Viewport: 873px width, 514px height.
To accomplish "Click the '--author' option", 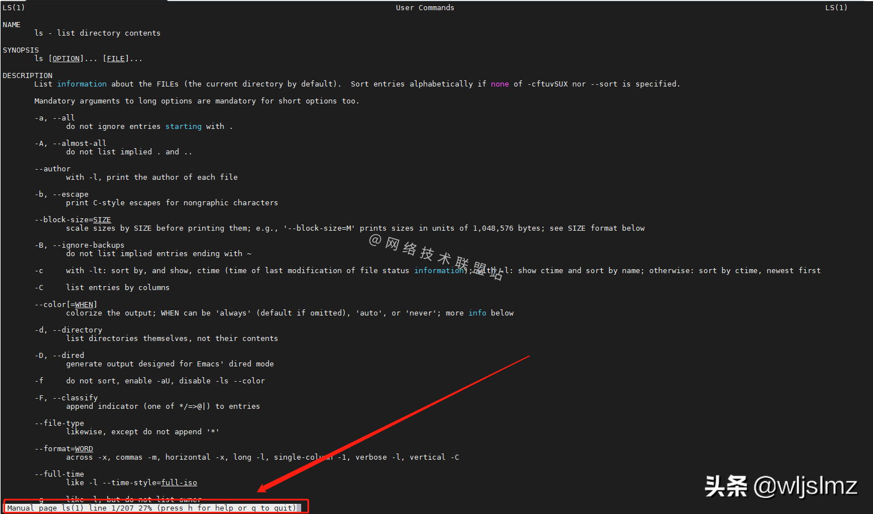I will pyautogui.click(x=52, y=169).
